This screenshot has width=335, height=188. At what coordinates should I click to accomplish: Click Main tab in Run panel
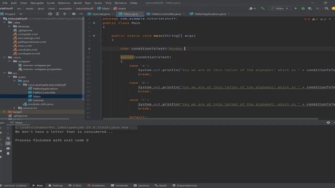(x=18, y=123)
